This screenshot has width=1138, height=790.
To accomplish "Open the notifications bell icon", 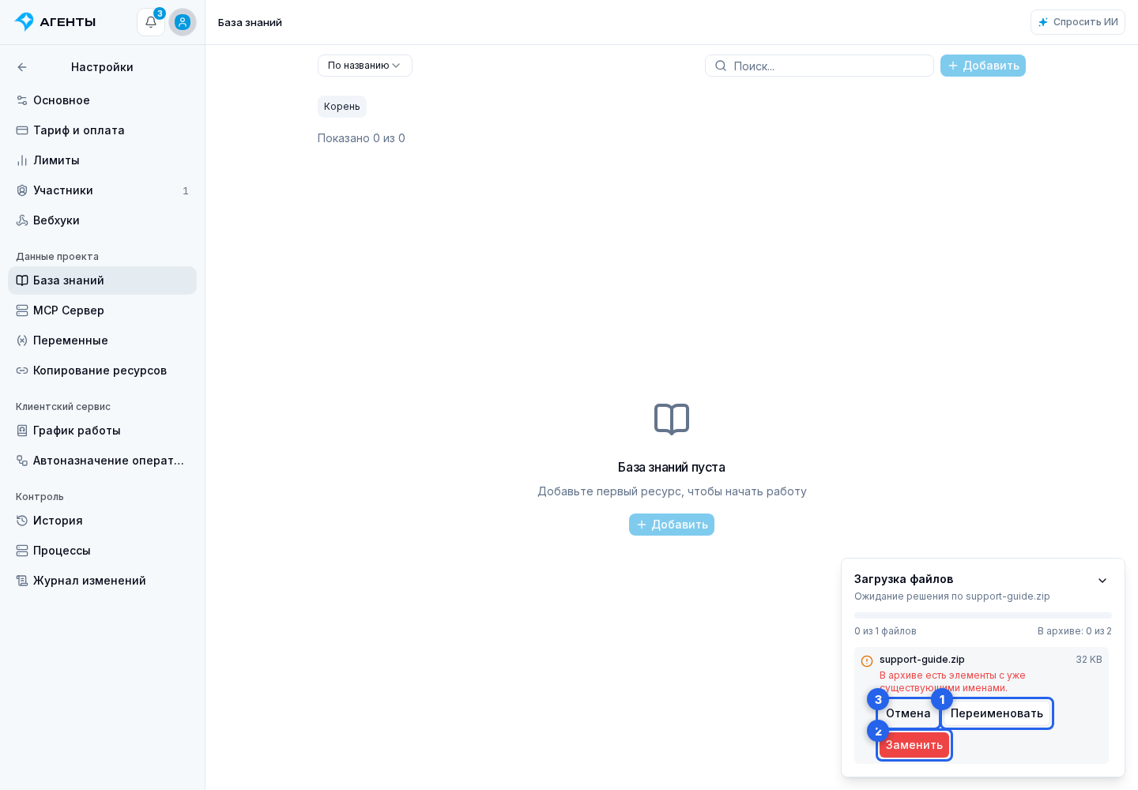I will coord(151,22).
